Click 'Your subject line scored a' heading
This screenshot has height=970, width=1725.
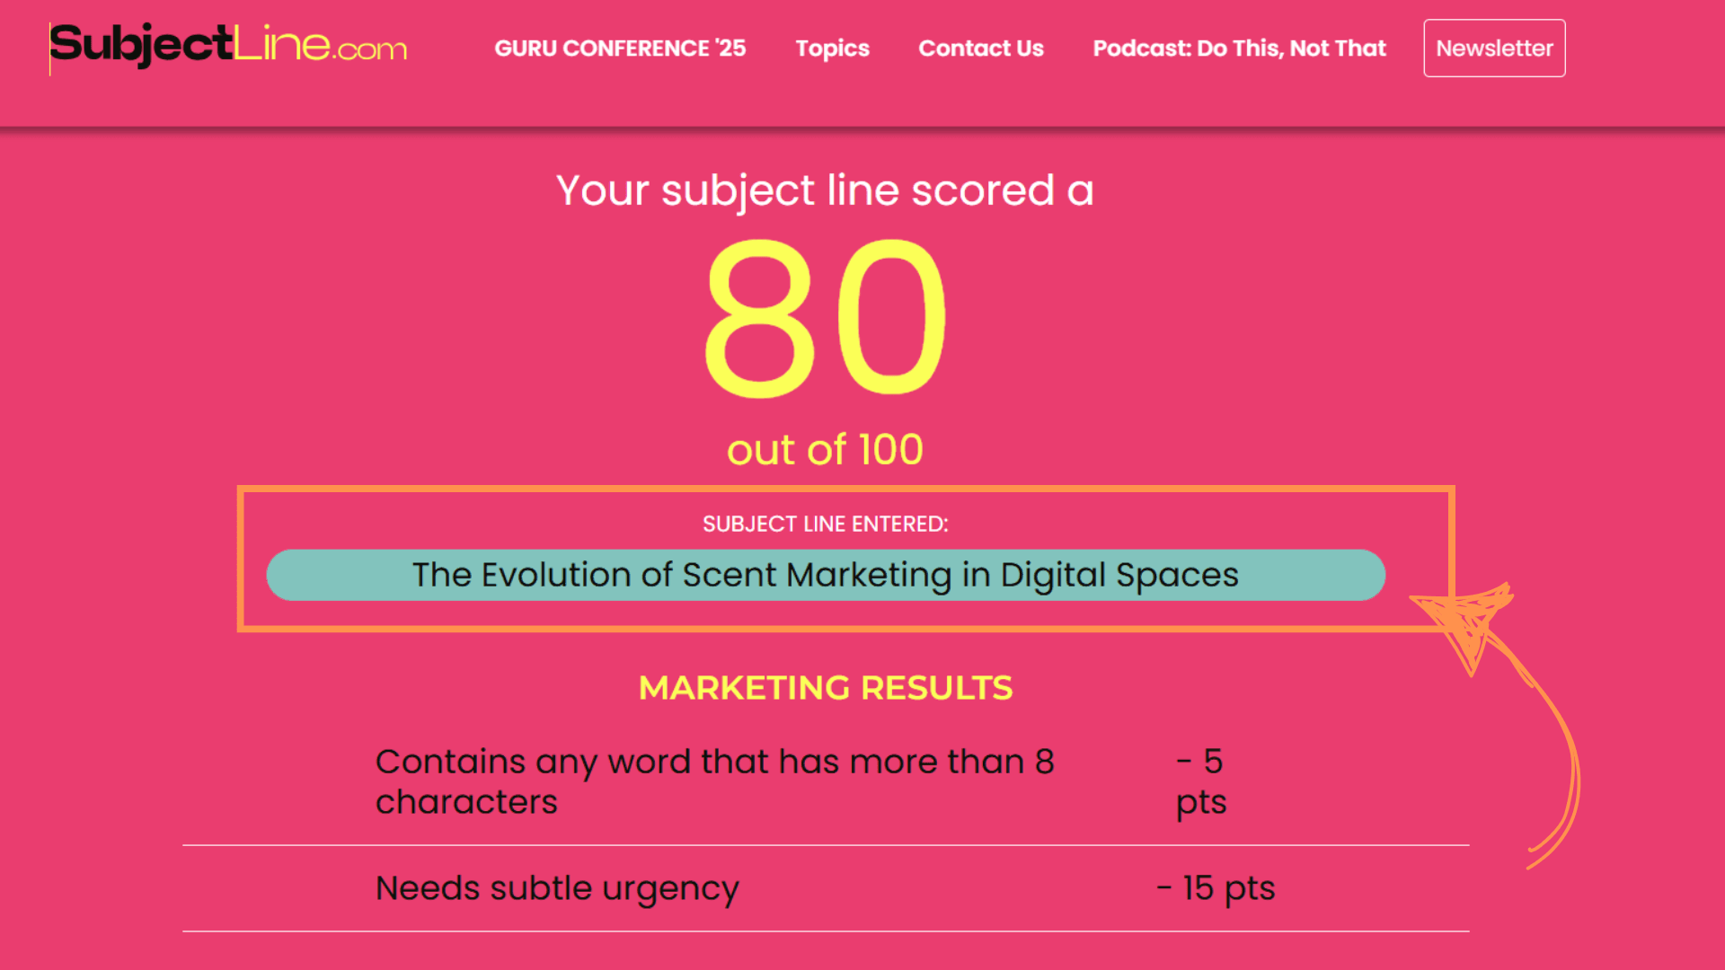click(x=825, y=189)
